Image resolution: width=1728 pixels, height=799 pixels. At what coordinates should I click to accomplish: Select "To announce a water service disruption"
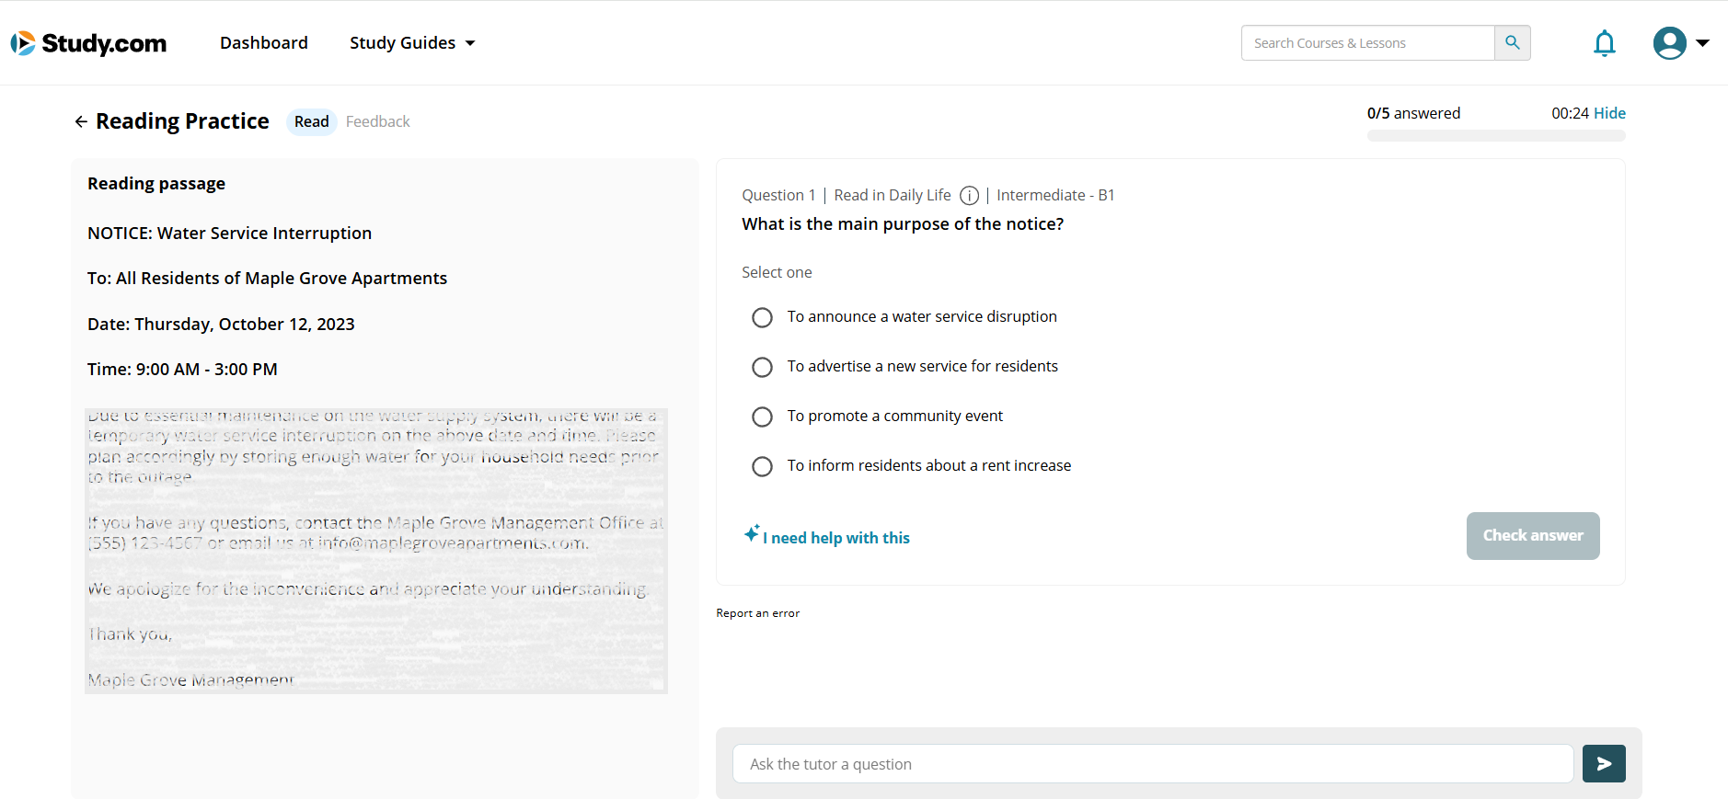(x=762, y=317)
